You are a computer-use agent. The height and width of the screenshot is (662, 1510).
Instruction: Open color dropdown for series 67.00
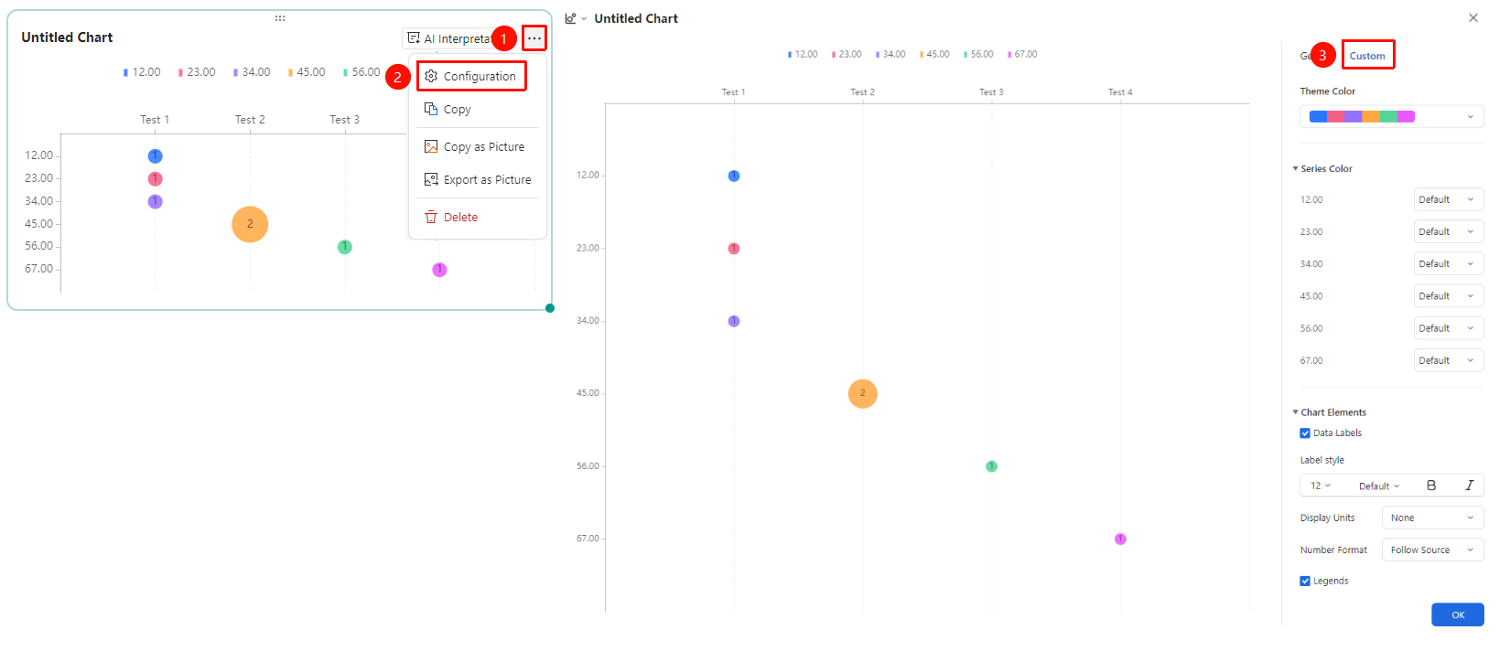[x=1448, y=360]
